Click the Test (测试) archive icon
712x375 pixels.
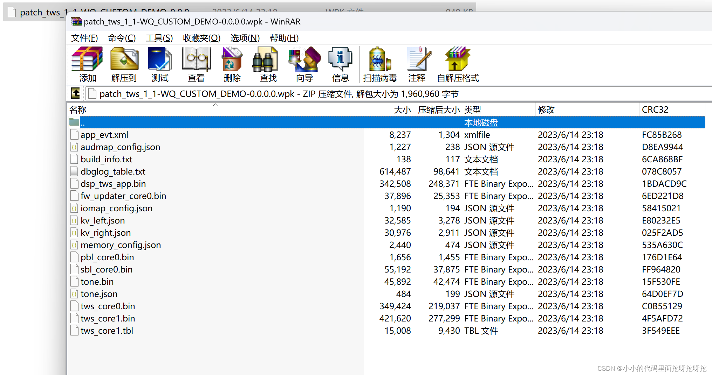coord(160,65)
